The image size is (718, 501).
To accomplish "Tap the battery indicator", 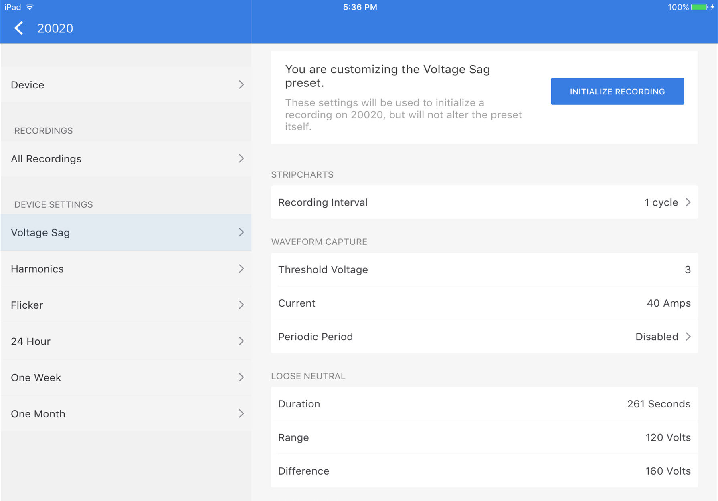I will (698, 7).
